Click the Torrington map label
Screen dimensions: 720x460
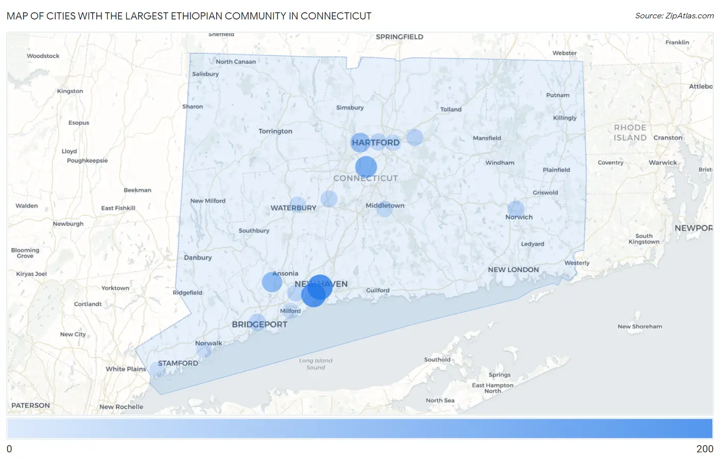coord(276,132)
